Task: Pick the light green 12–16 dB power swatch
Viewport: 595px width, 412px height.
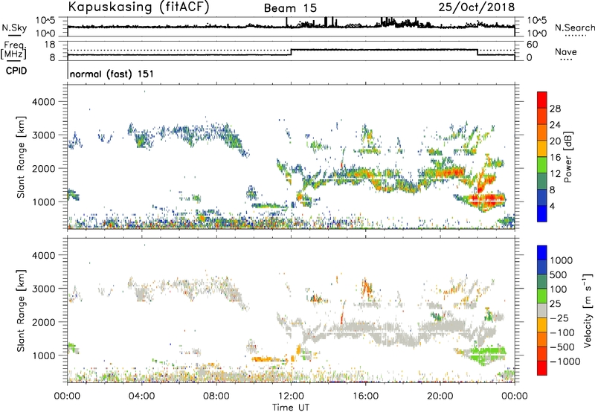Action: pyautogui.click(x=542, y=164)
